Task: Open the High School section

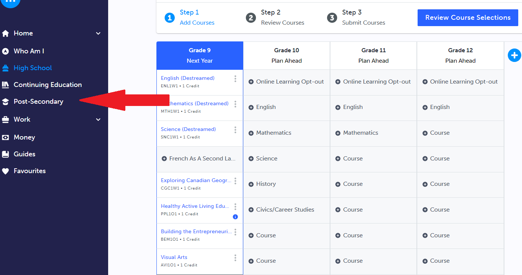Action: click(x=33, y=68)
